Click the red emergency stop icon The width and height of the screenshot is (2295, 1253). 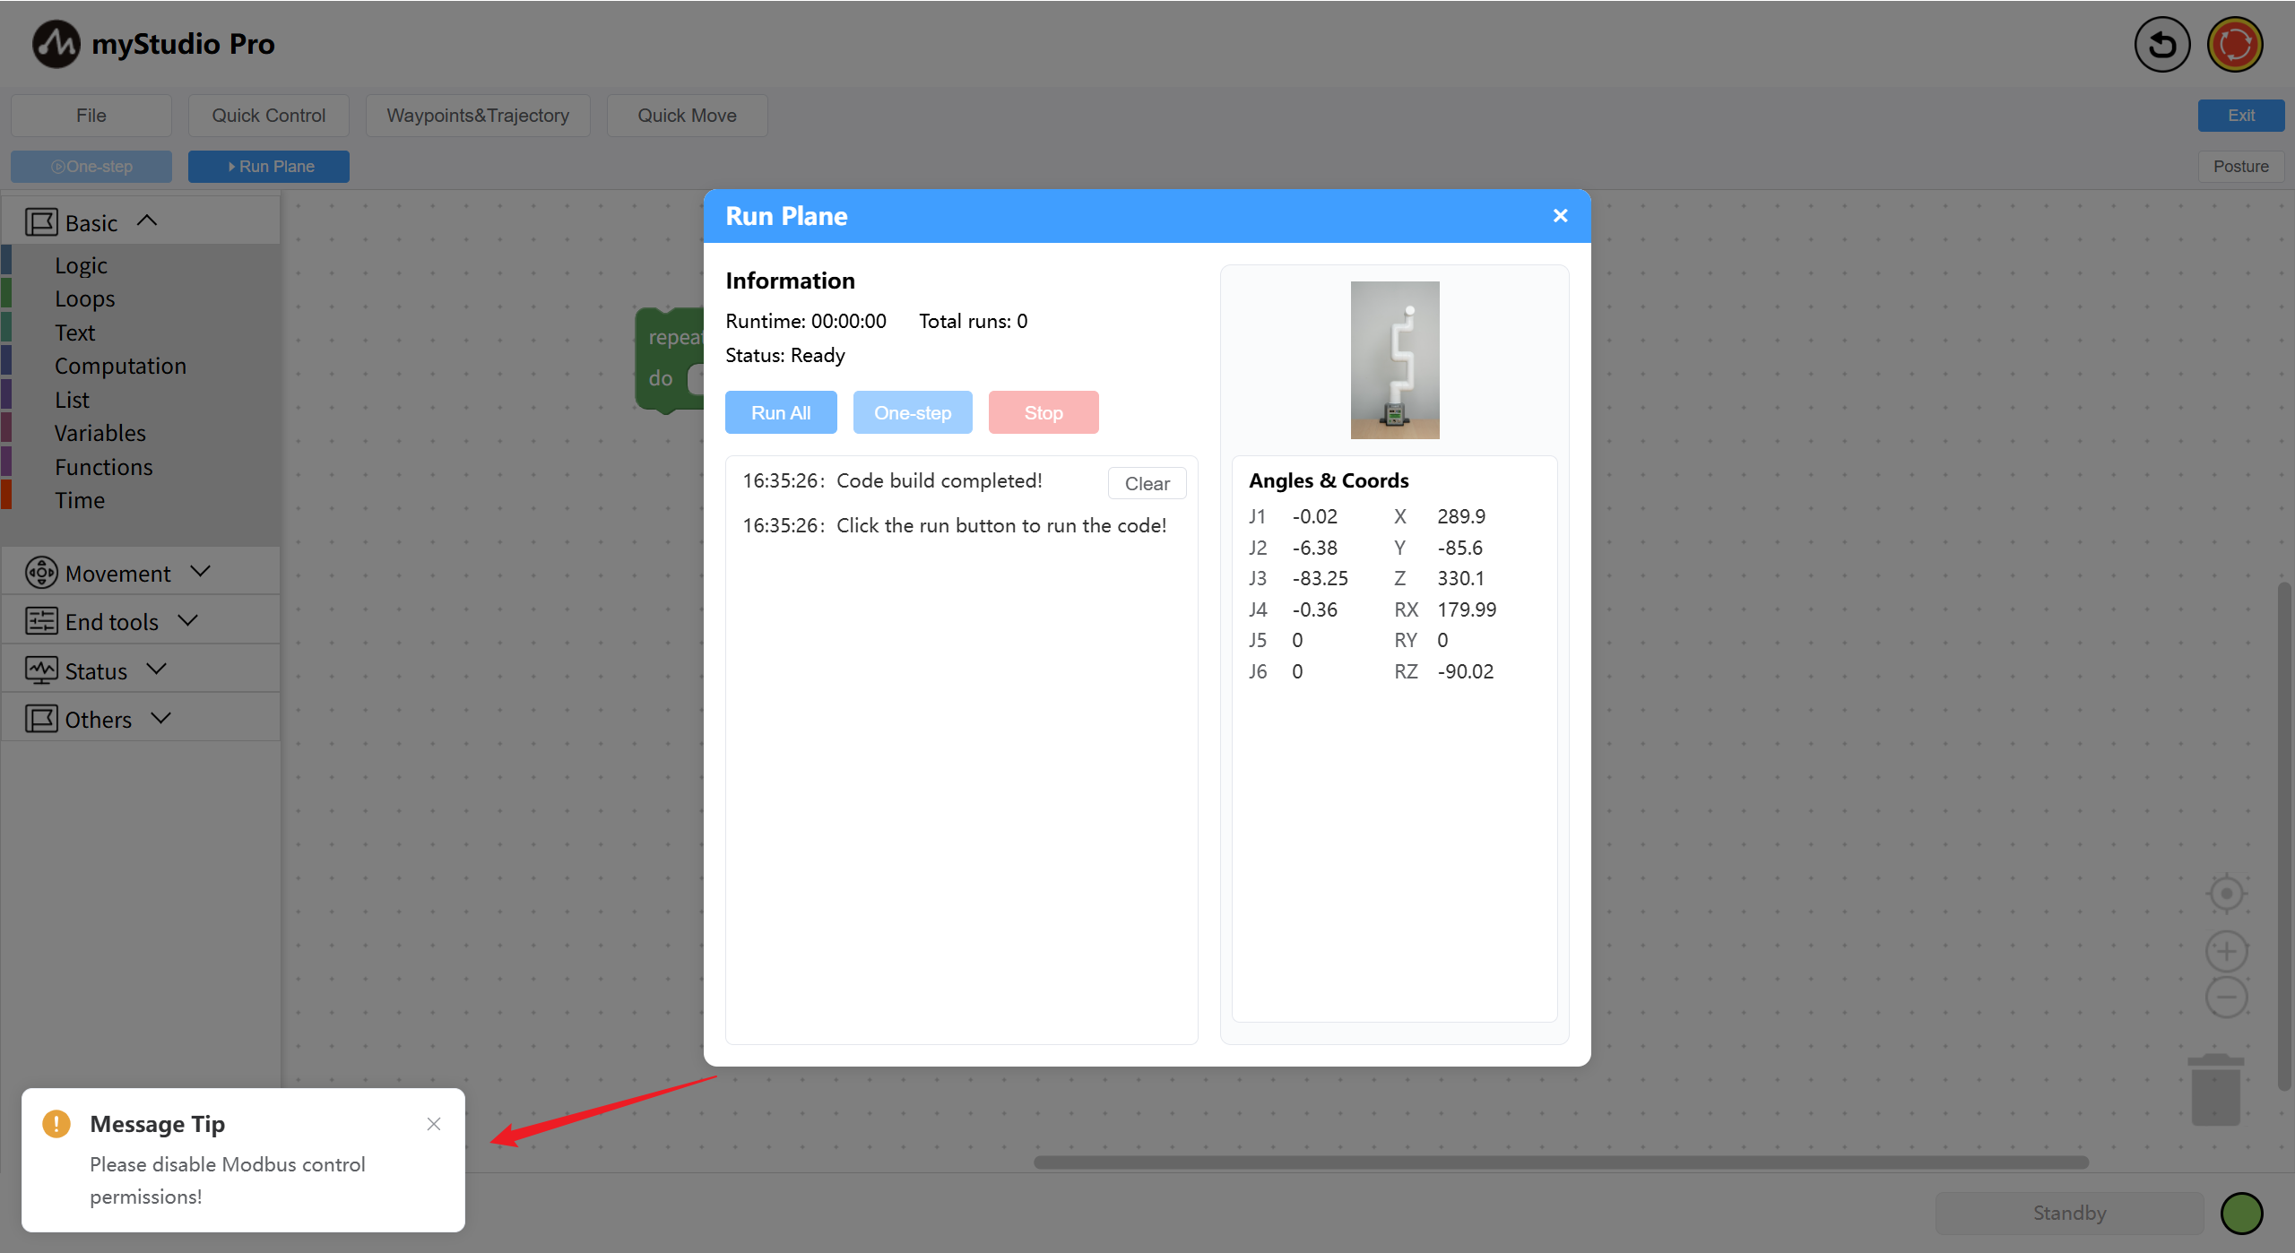(x=2235, y=45)
